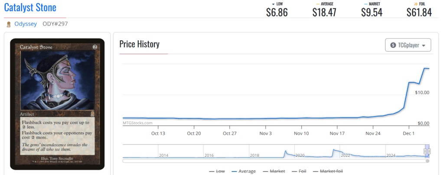Click the dollar icon beside TCGplayer
The width and height of the screenshot is (444, 175).
pos(393,45)
